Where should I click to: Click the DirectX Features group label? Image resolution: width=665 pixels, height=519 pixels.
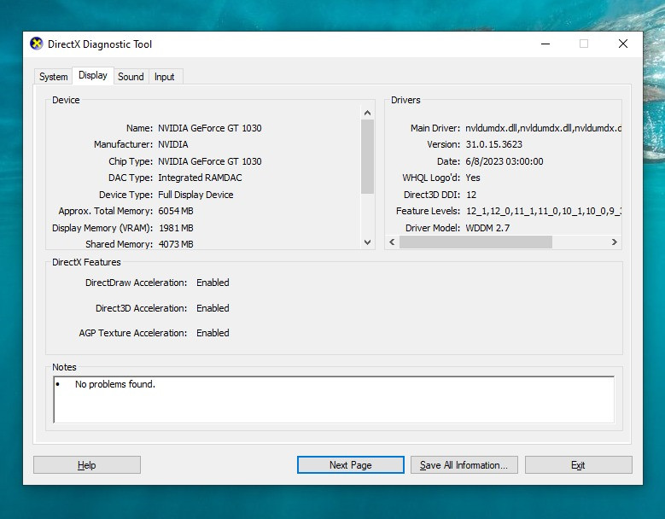[x=86, y=262]
